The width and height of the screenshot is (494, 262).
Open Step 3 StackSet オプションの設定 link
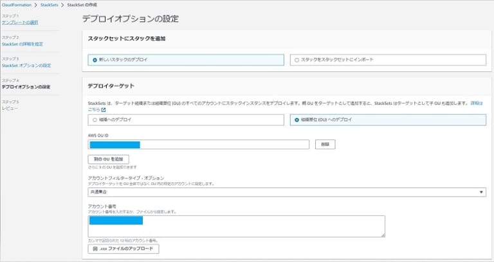pos(26,65)
